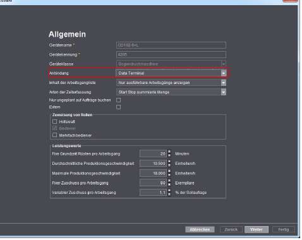
Task: Click the Fertig button
Action: (x=284, y=229)
